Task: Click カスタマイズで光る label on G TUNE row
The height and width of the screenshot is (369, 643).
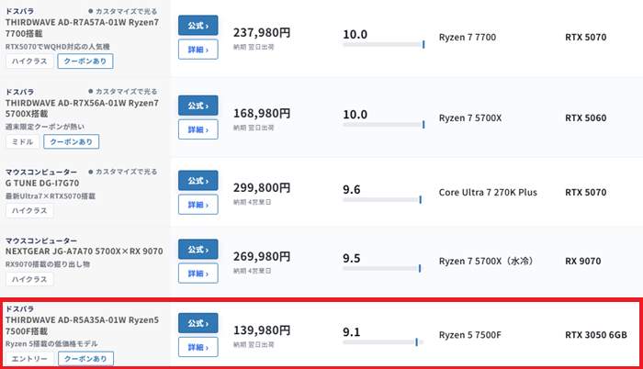Action: point(122,172)
